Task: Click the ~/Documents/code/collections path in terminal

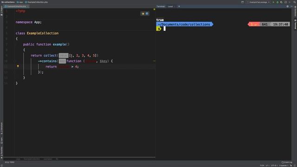Action: (x=184, y=24)
